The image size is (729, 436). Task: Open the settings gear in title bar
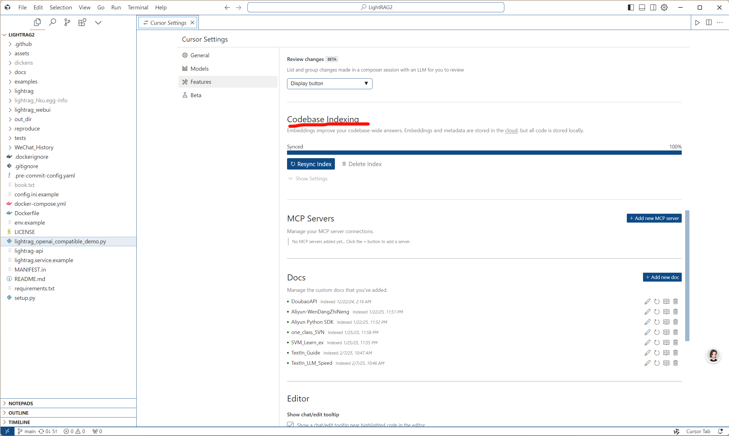coord(664,7)
